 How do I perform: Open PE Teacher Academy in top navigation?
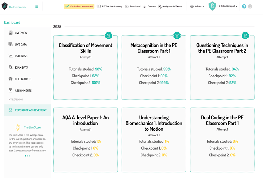coord(110,6)
